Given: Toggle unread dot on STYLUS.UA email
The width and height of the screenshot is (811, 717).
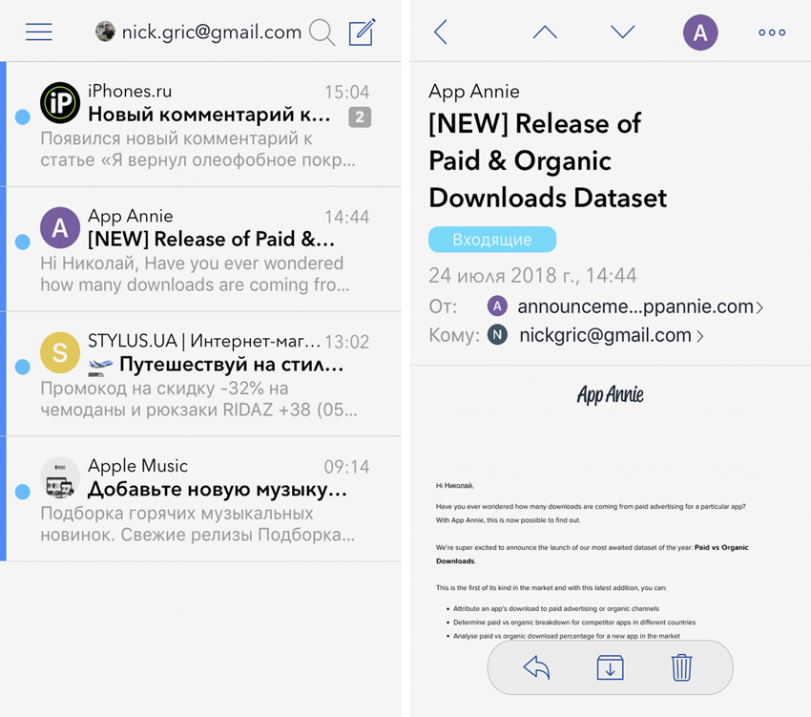Looking at the screenshot, I should tap(22, 367).
